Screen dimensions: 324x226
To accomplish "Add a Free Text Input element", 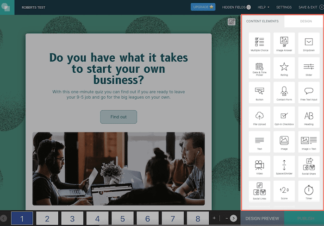I will 309,93.
